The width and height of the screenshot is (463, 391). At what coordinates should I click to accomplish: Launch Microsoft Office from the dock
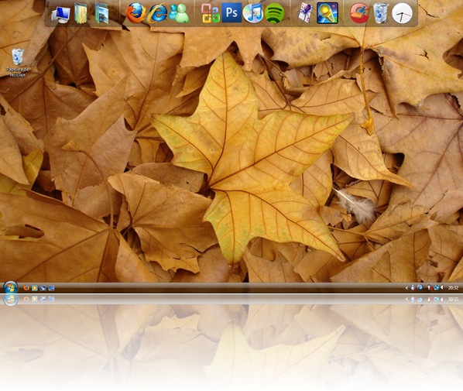pos(211,13)
